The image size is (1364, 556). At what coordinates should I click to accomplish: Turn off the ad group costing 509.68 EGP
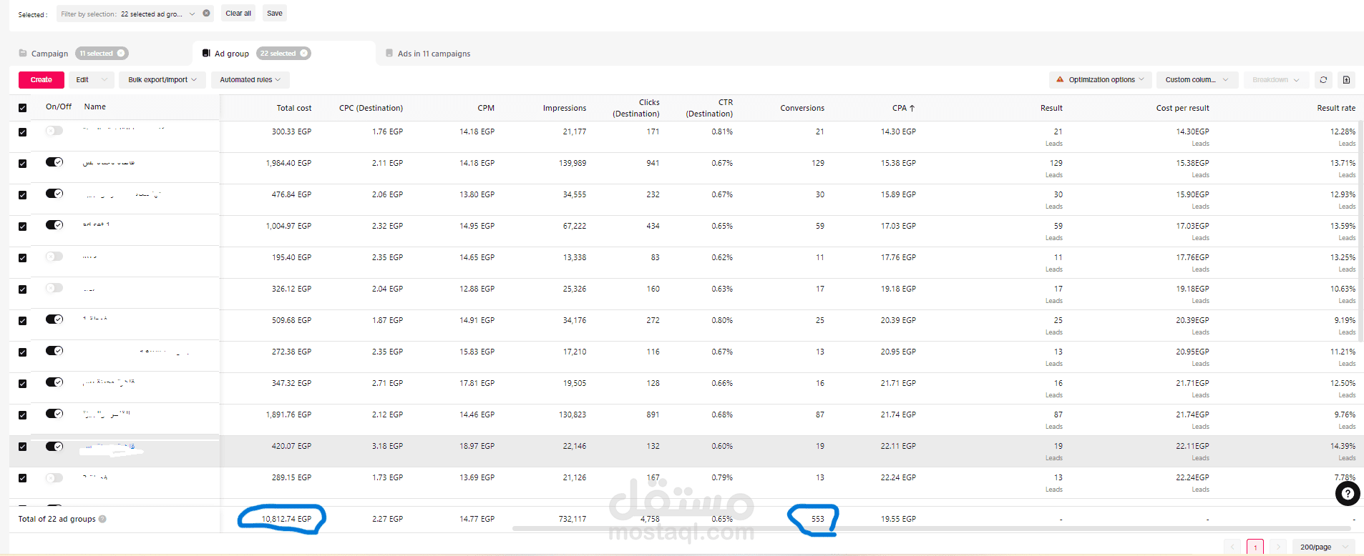(54, 319)
